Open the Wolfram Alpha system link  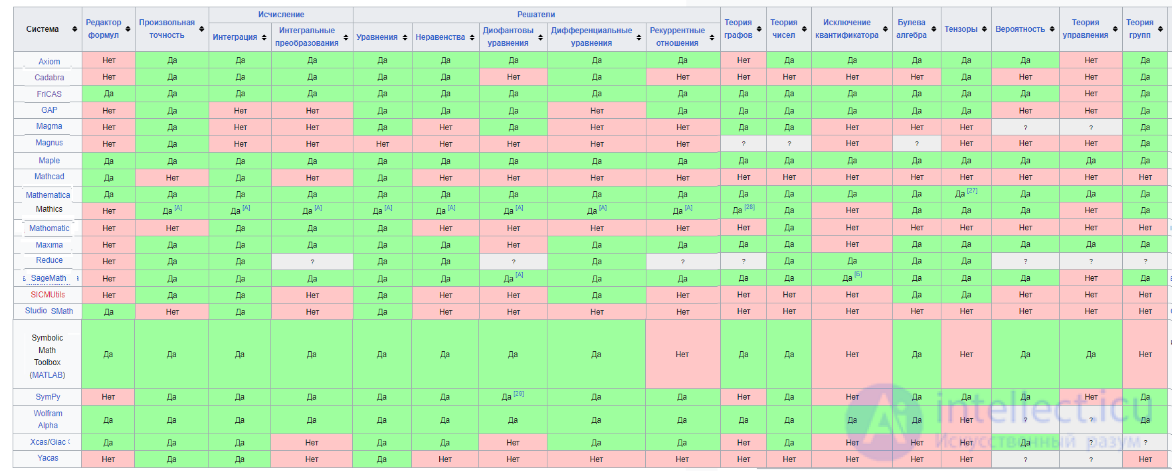[x=48, y=420]
